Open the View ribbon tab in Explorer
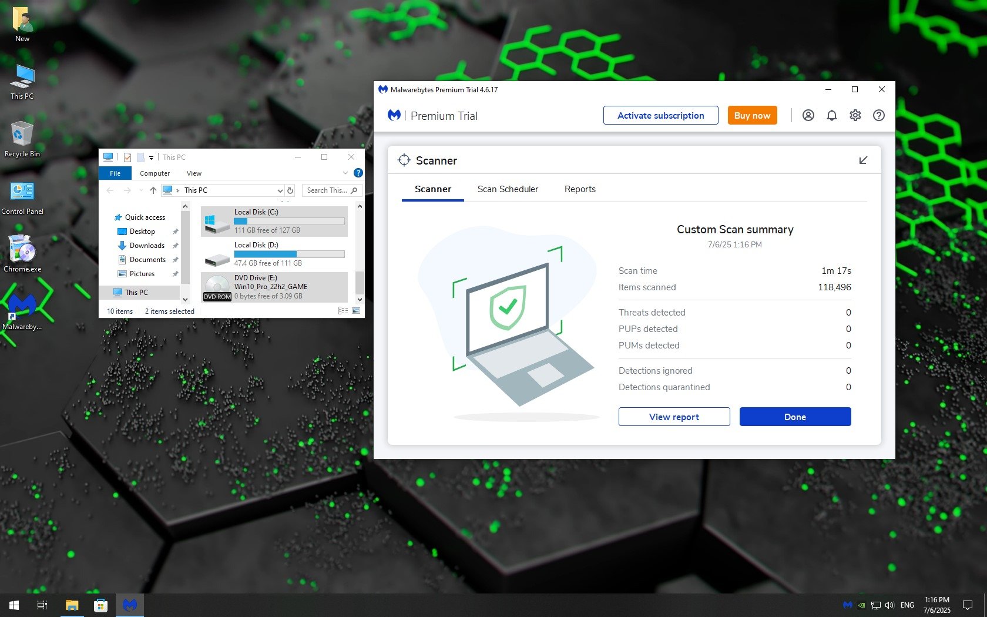The width and height of the screenshot is (987, 617). (x=194, y=173)
